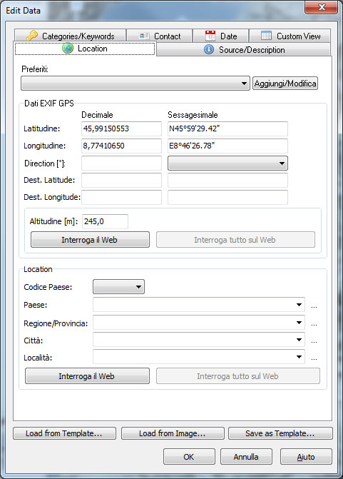343x479 pixels.
Task: Click the ellipsis button beside Località
Action: pyautogui.click(x=314, y=358)
